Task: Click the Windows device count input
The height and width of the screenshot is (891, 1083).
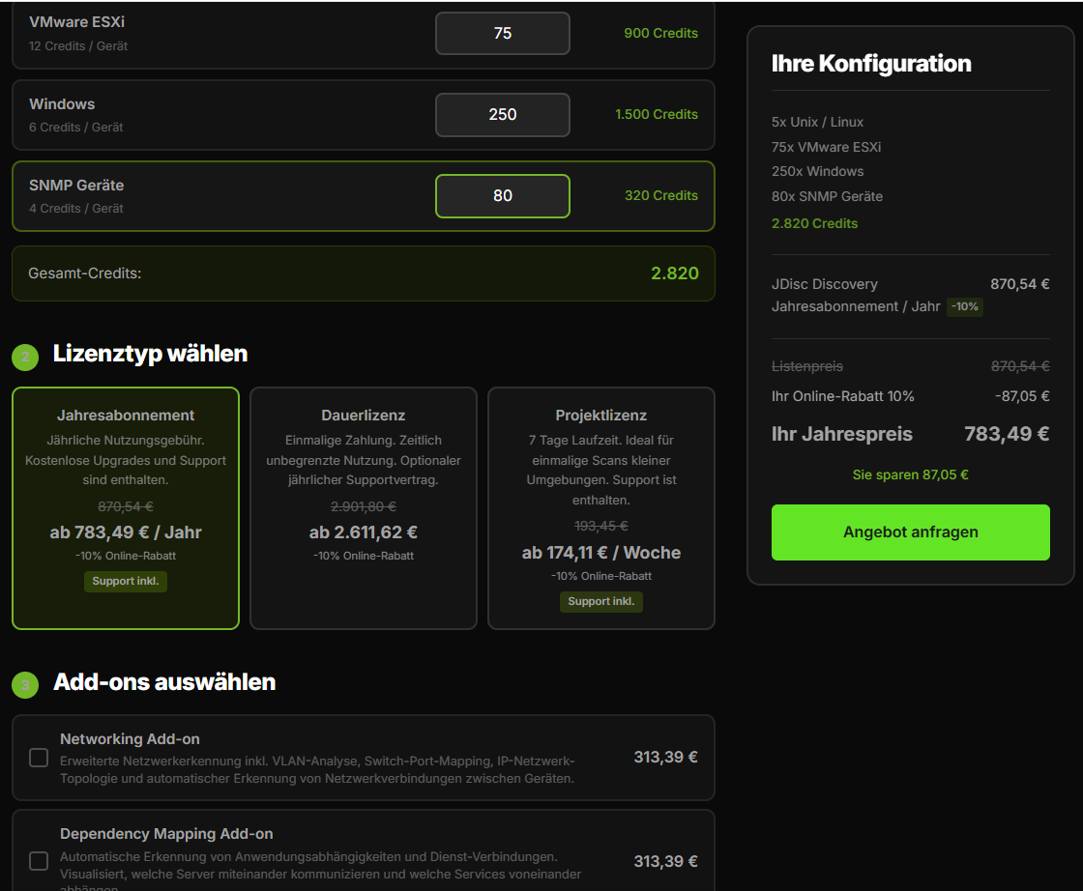Action: (503, 115)
